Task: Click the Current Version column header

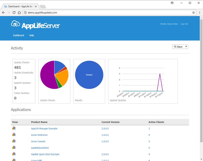Action: (110, 122)
